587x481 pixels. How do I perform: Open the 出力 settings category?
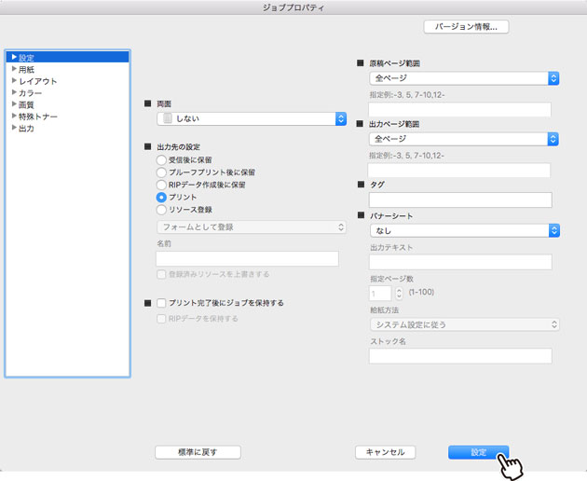(x=27, y=128)
